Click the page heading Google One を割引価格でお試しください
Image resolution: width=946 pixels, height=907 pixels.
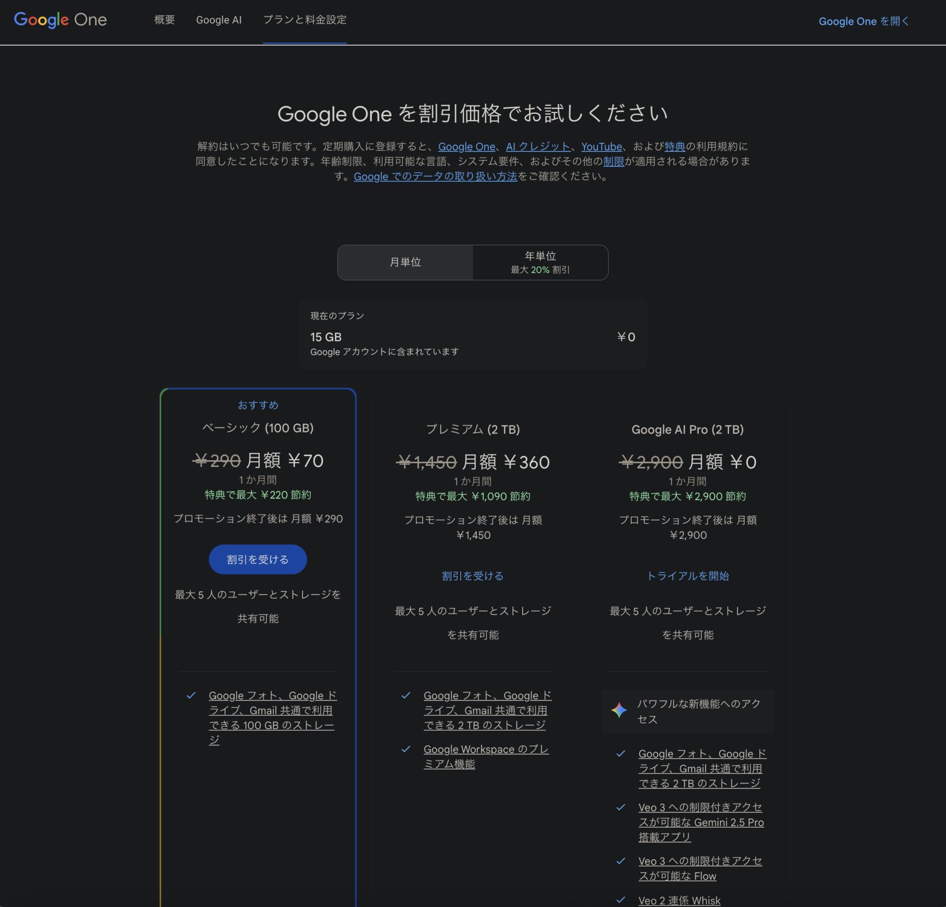point(473,113)
